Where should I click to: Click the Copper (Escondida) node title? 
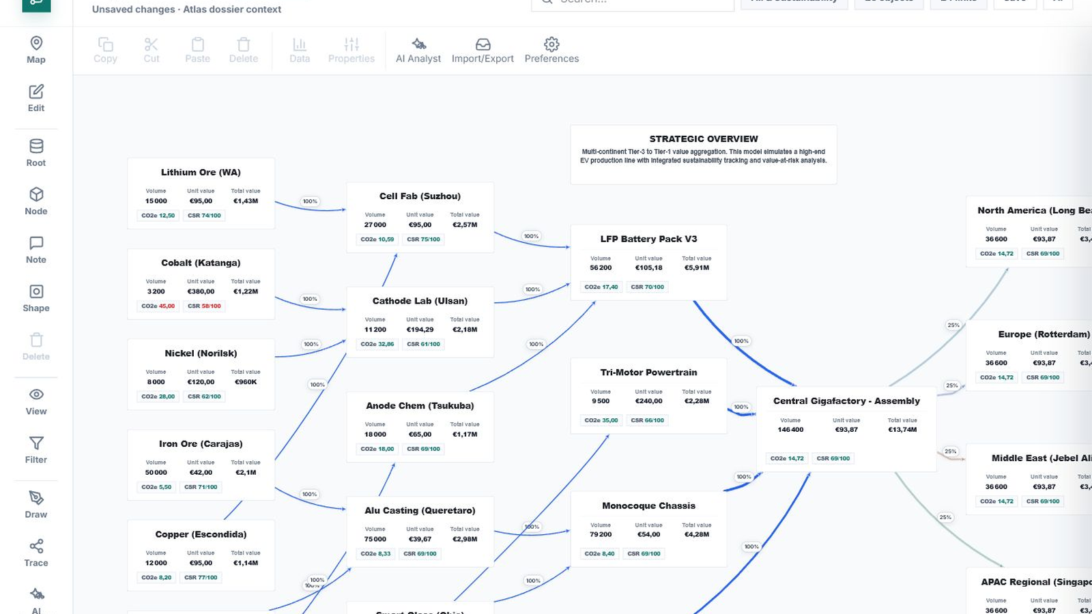[201, 535]
